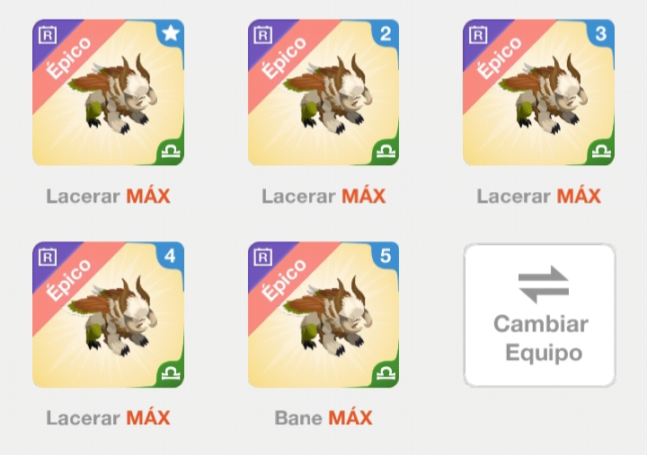Viewport: 647px width, 455px height.
Task: Click the Libra element icon on leader card
Action: (x=171, y=152)
